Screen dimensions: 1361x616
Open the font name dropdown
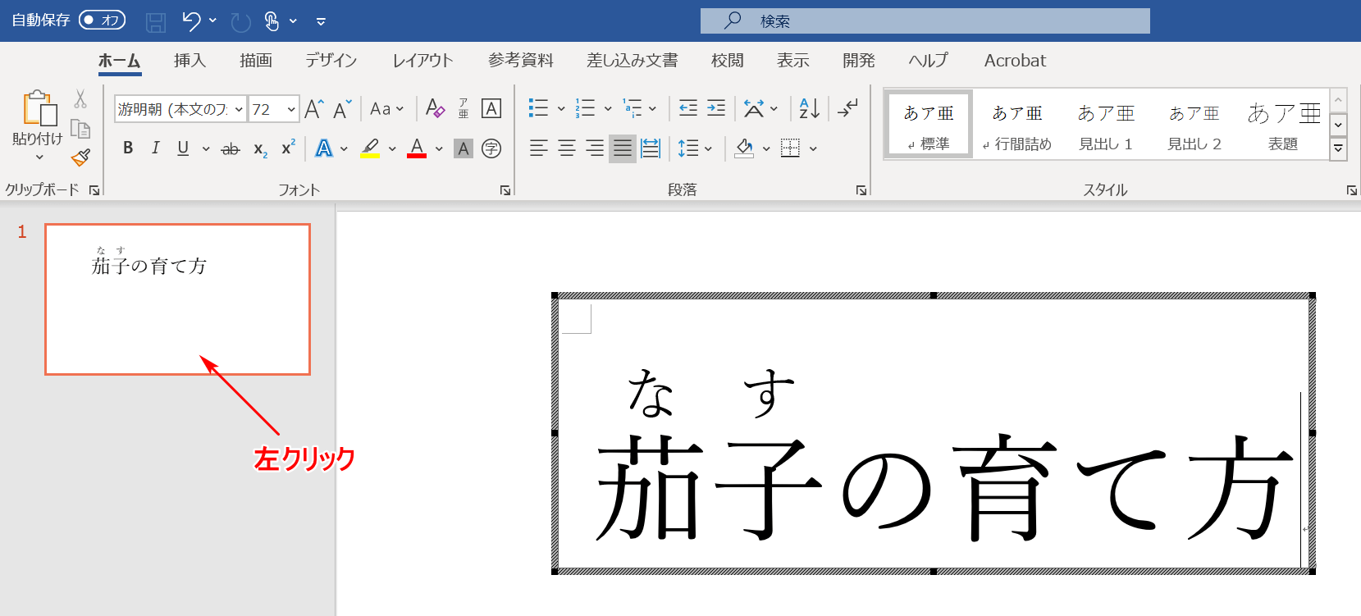tap(239, 109)
